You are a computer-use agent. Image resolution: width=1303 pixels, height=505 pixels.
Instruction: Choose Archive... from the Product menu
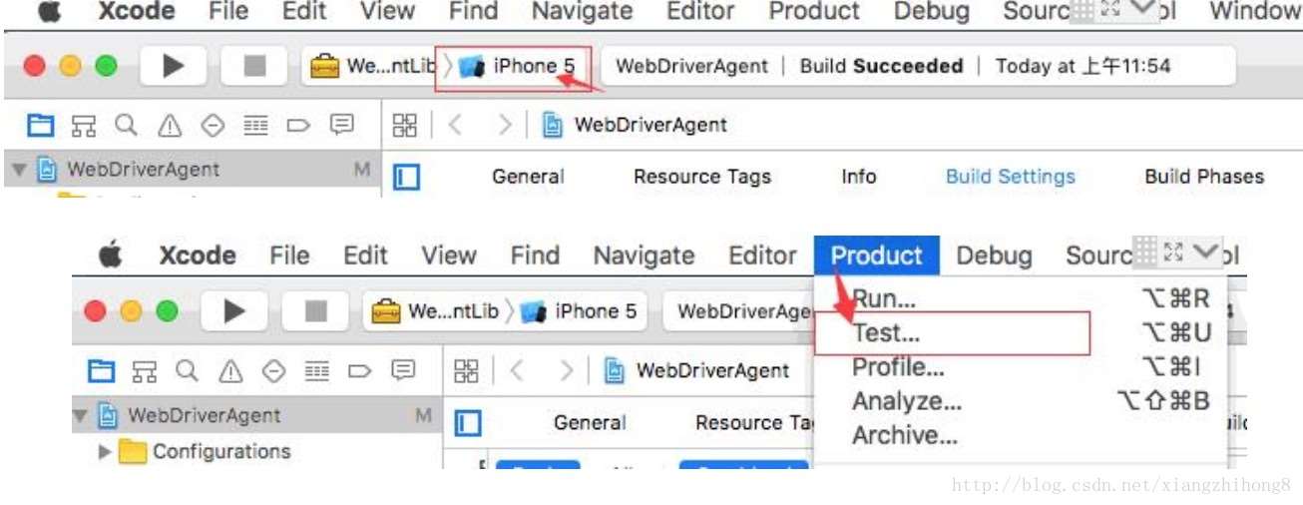(904, 436)
